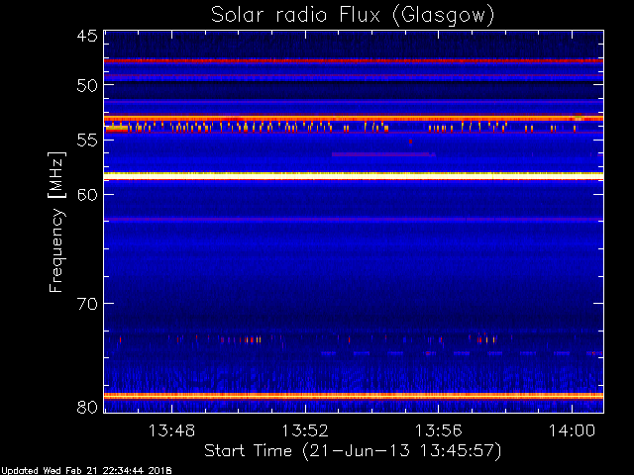Viewport: 634px width, 475px height.
Task: Click the 'Start Time (21-Jun-13 13:45:57)' label
Action: point(353,451)
